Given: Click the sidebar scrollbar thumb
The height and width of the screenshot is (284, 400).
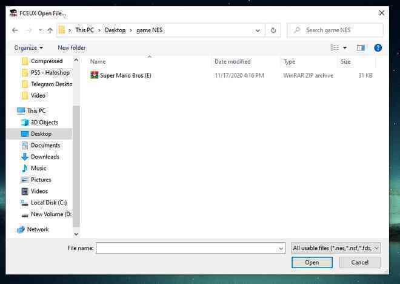Looking at the screenshot, I should (76, 166).
